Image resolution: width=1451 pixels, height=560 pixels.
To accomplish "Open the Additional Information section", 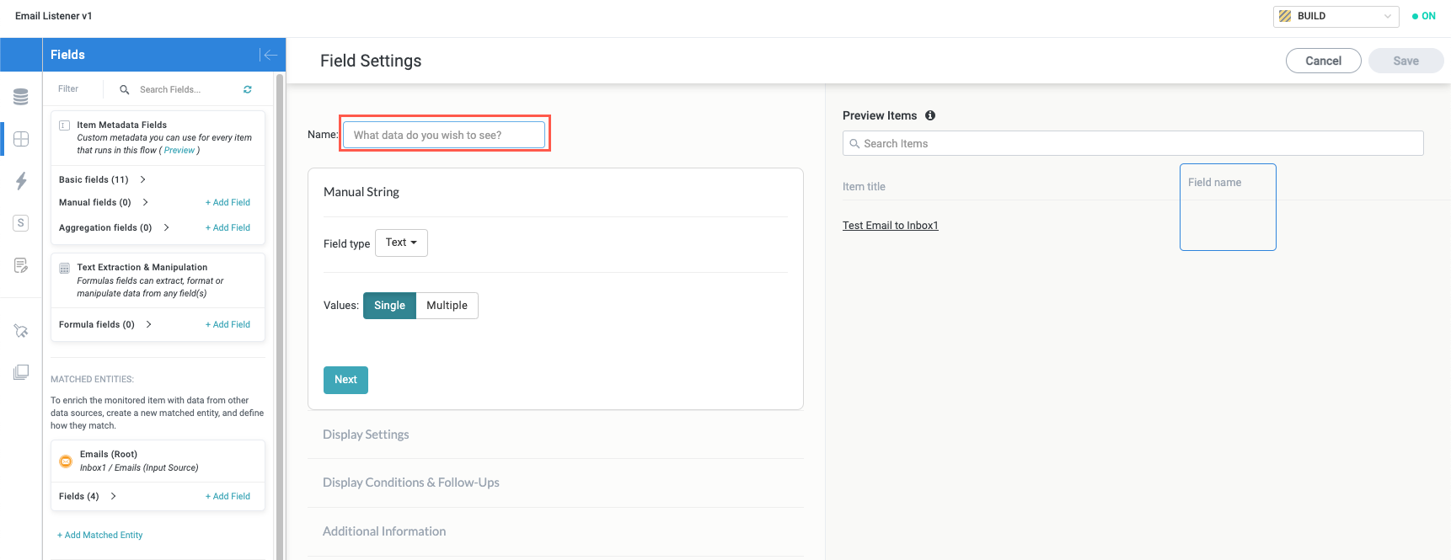I will click(x=384, y=531).
